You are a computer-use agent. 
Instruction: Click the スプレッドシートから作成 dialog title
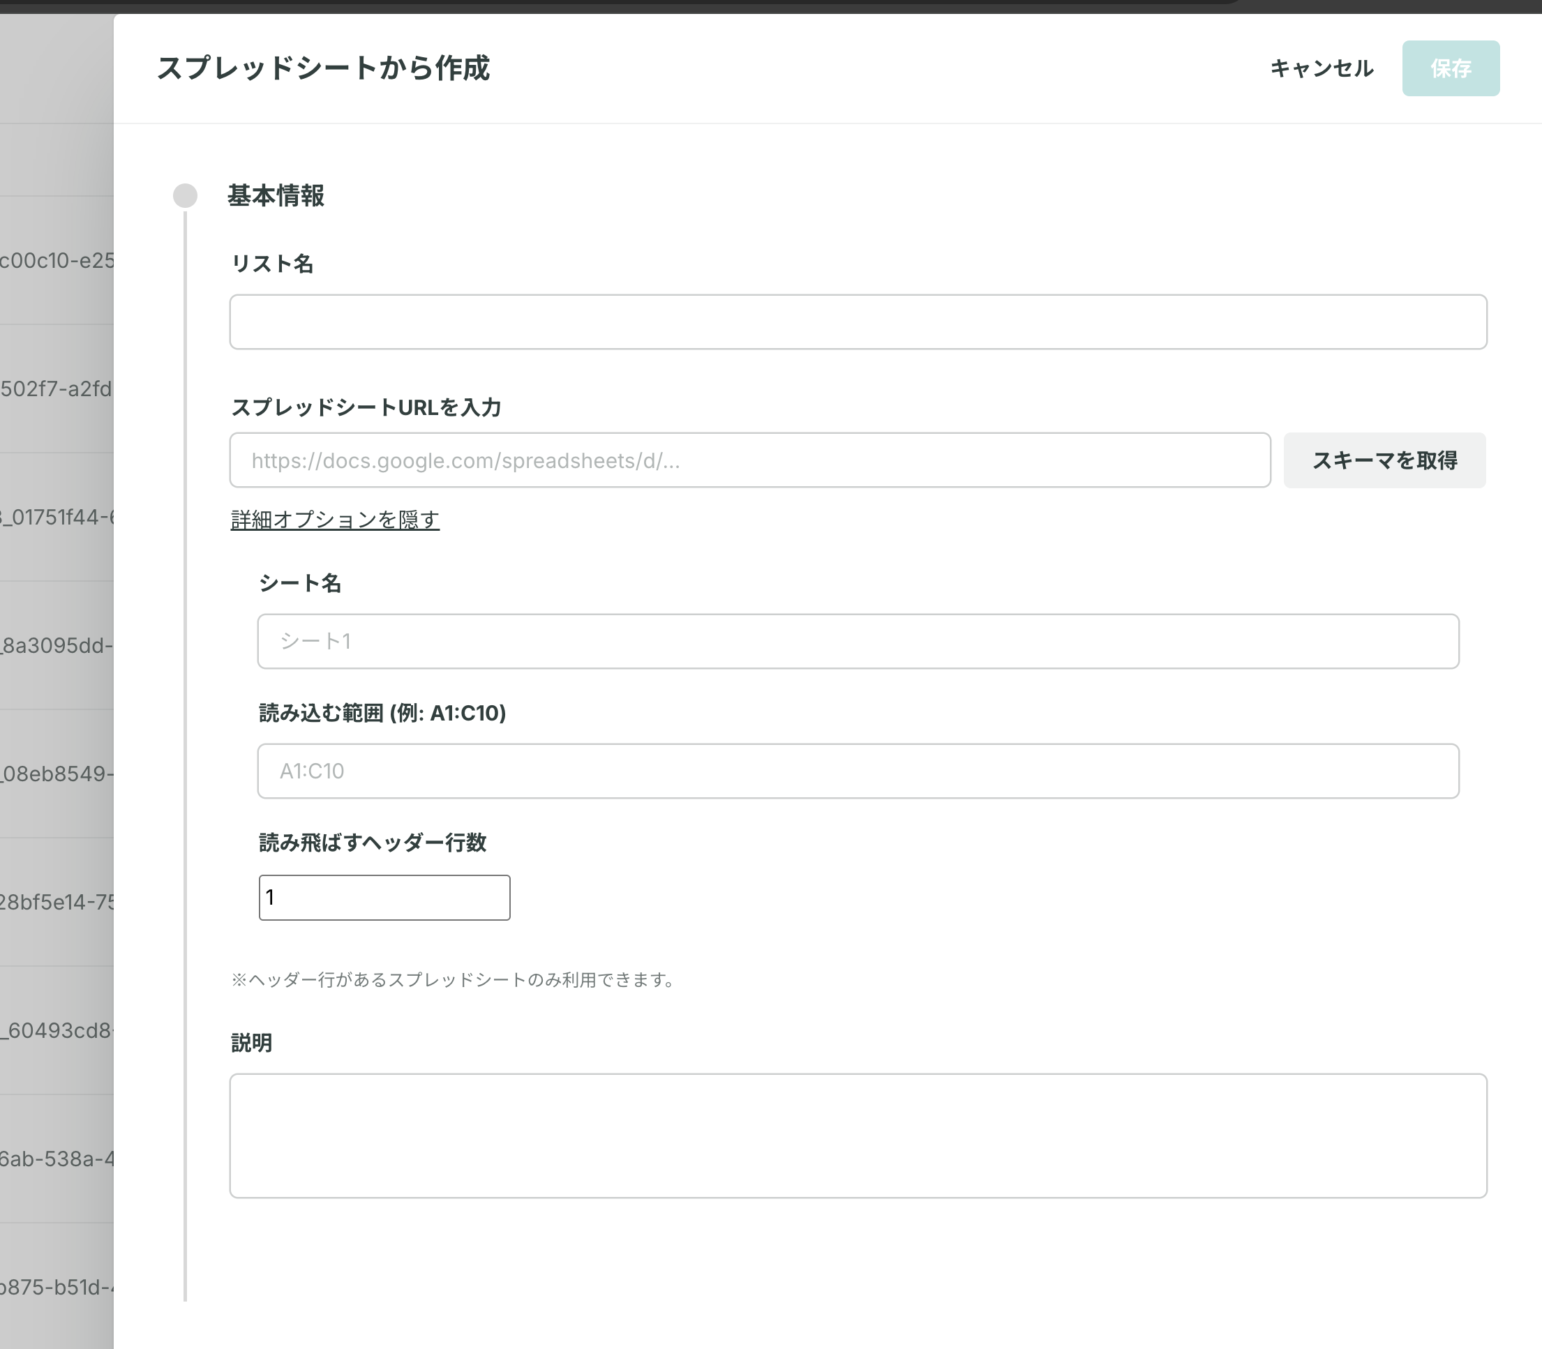(x=323, y=68)
